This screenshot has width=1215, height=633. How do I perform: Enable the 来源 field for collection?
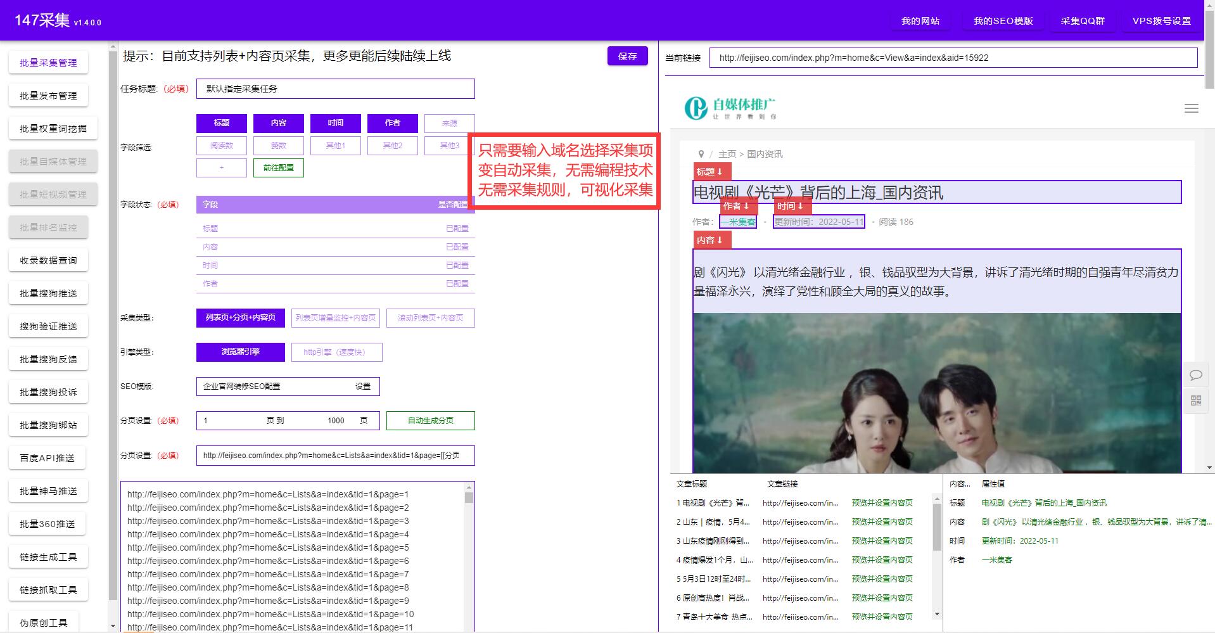449,123
